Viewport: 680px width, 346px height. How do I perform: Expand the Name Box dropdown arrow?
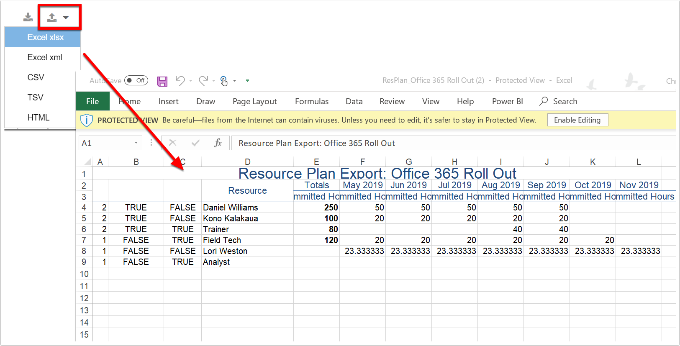point(136,143)
